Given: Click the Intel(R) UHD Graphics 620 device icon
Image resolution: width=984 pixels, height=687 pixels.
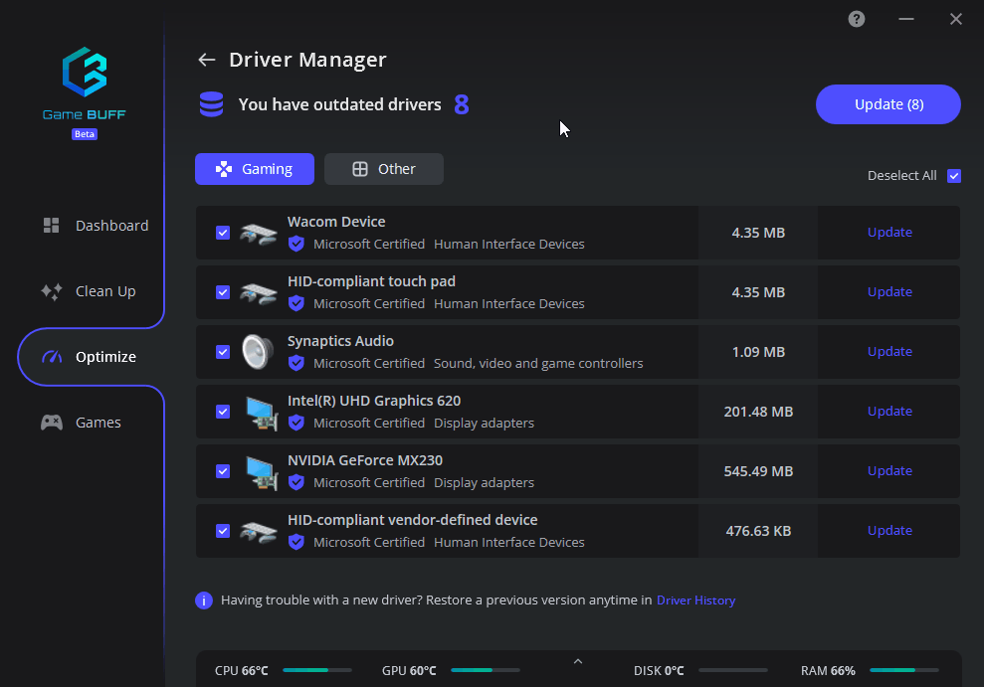Looking at the screenshot, I should tap(261, 413).
